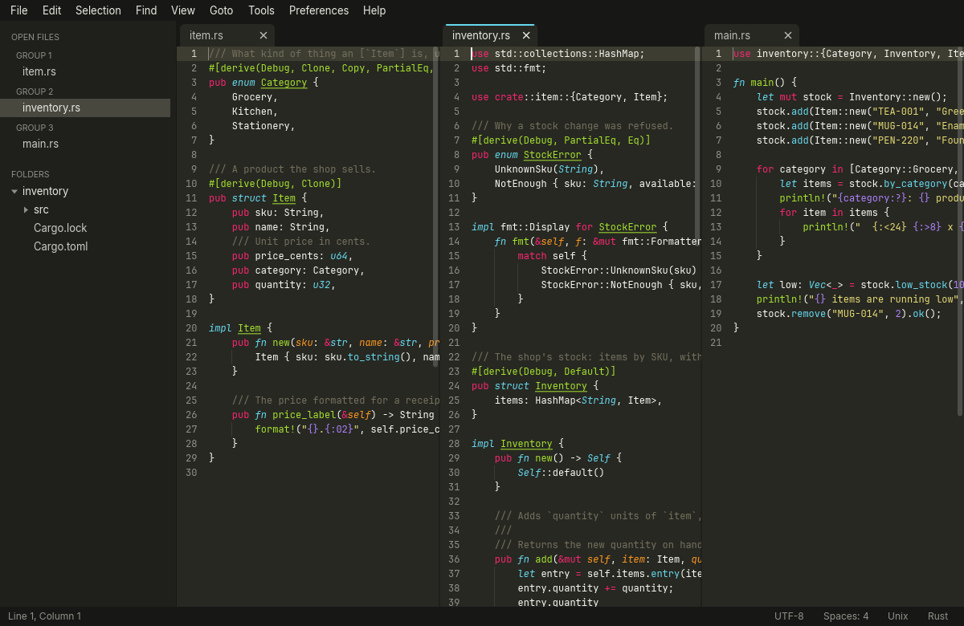This screenshot has height=626, width=964.
Task: Open the Selection menu
Action: 98,10
